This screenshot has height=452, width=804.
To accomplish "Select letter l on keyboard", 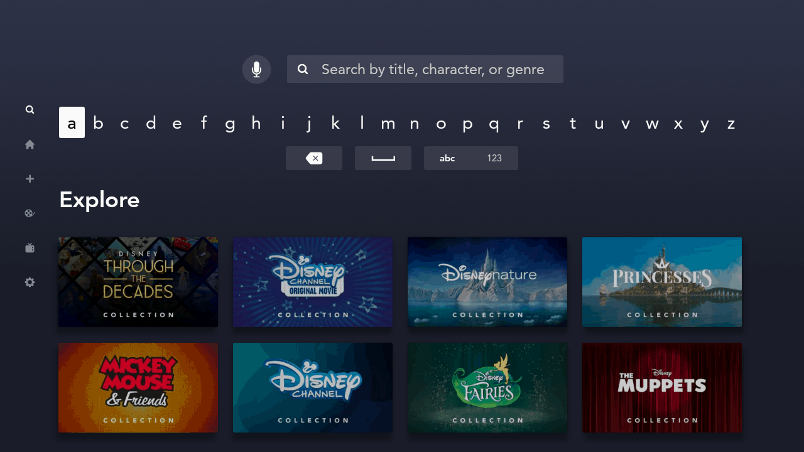I will [x=362, y=123].
